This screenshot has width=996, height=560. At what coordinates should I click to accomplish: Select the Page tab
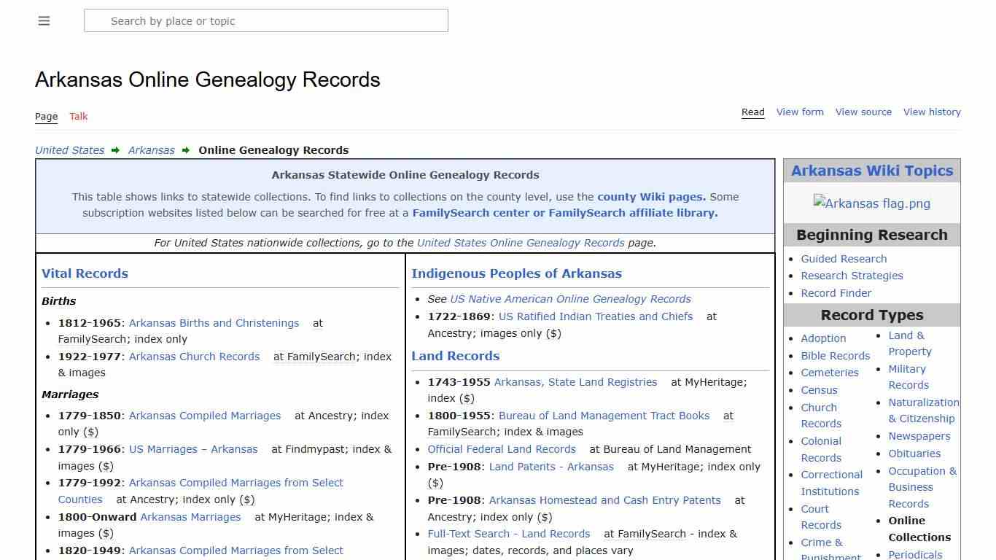click(x=46, y=116)
